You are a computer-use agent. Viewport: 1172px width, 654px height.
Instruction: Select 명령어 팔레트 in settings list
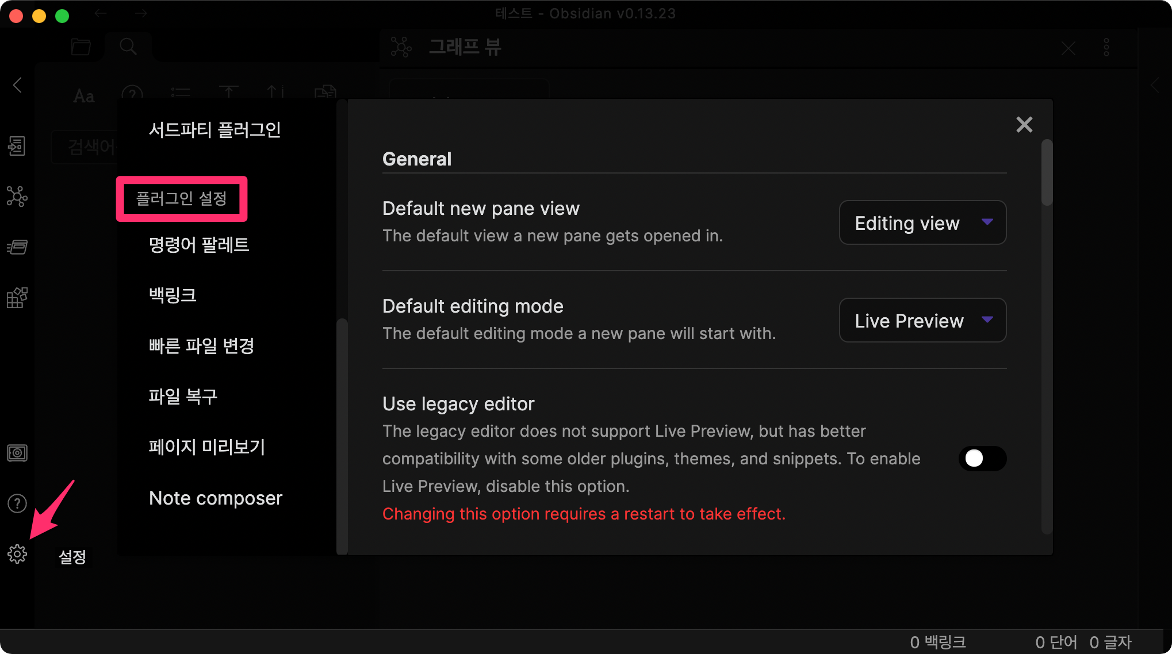tap(199, 245)
